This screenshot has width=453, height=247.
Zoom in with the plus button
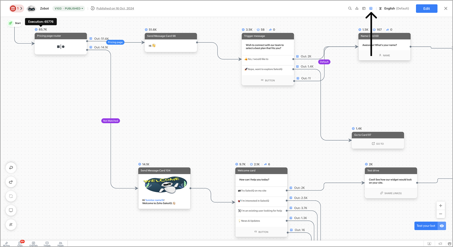pyautogui.click(x=441, y=206)
